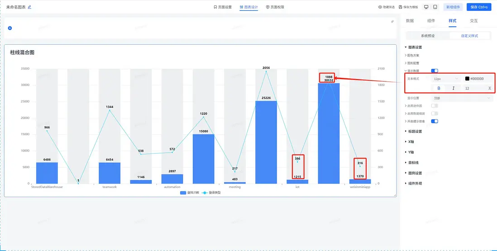Click the chart resize handle at bottom-right corner
The image size is (497, 251).
tap(395, 195)
